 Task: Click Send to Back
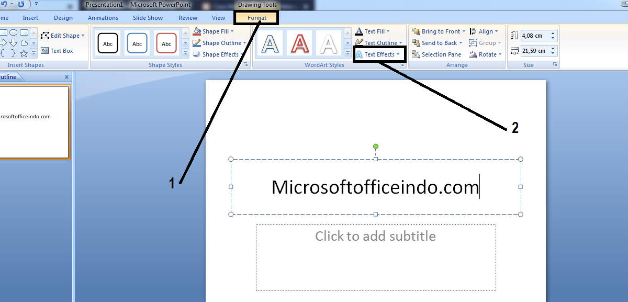[x=436, y=42]
